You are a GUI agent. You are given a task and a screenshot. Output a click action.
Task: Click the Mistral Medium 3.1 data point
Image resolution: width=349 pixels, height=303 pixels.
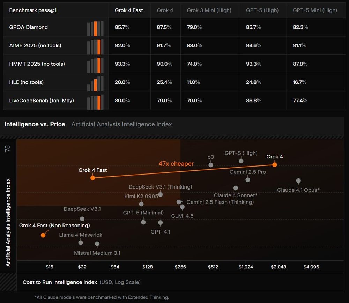coord(97,244)
